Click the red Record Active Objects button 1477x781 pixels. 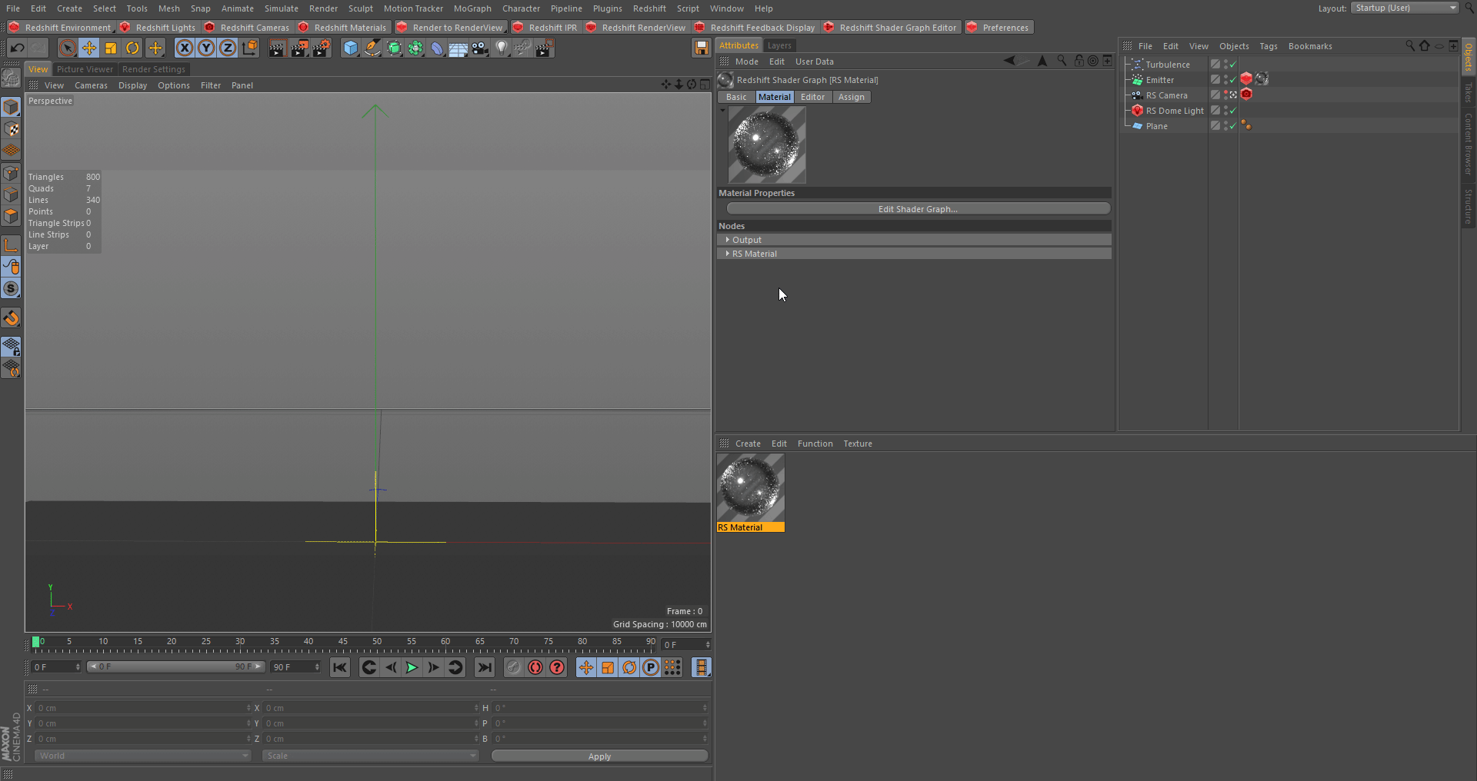point(535,667)
